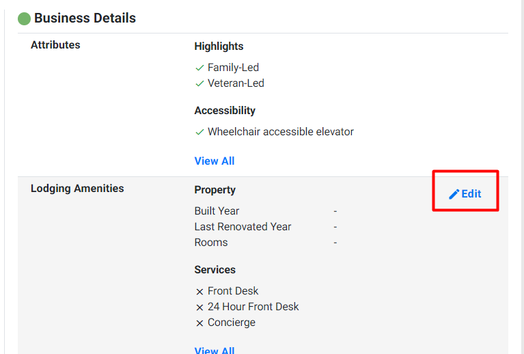Select the Business Details section heading
524x354 pixels.
[85, 18]
